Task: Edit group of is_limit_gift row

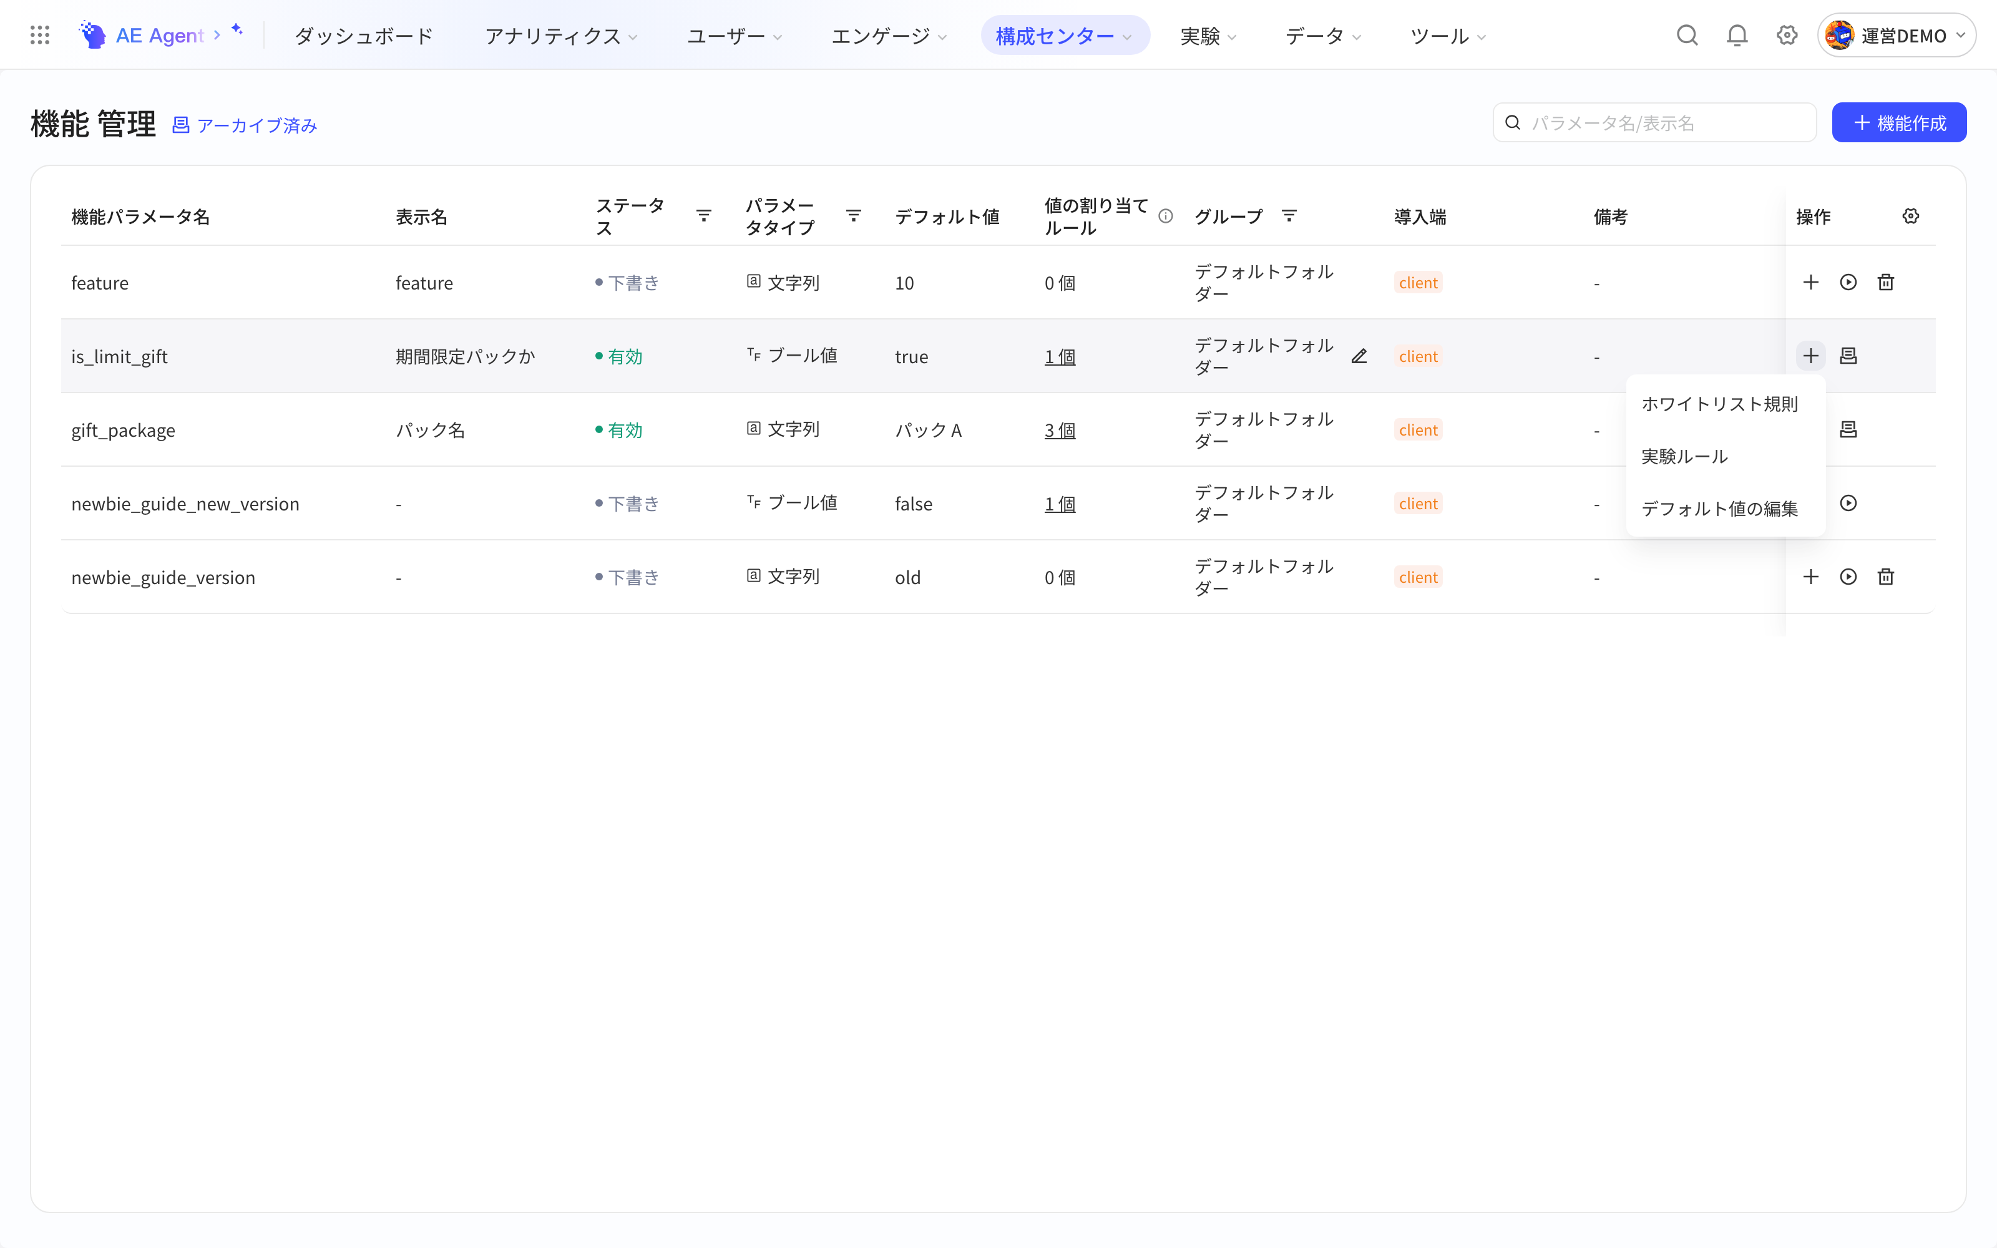Action: [x=1359, y=356]
